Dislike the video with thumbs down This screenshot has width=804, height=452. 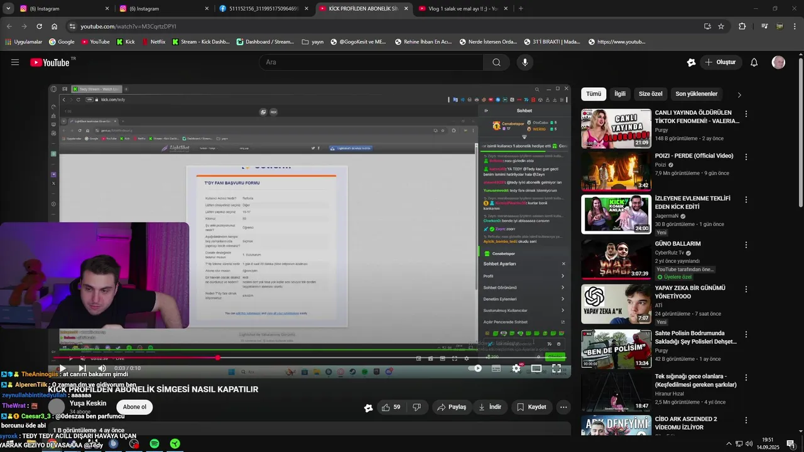(416, 407)
